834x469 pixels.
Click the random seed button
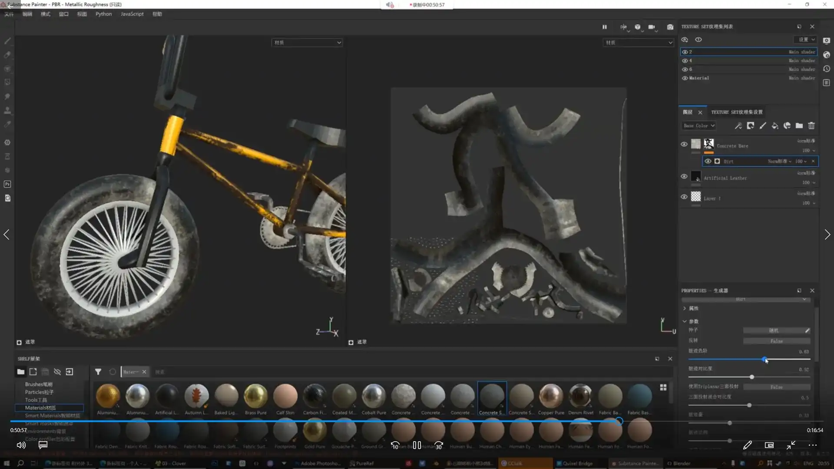pyautogui.click(x=774, y=331)
